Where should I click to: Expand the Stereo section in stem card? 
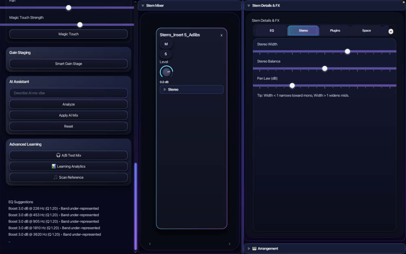(x=191, y=89)
